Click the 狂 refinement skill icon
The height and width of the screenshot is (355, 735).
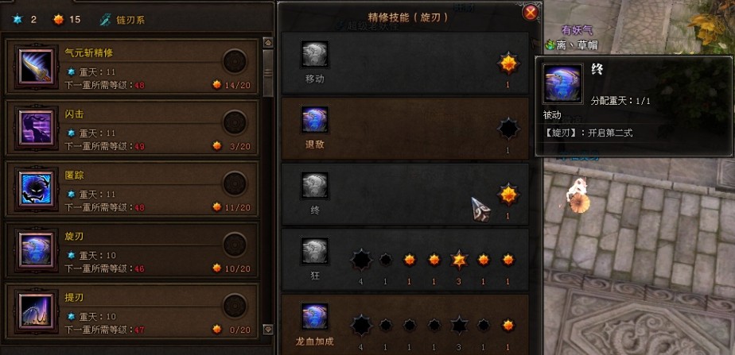[314, 251]
